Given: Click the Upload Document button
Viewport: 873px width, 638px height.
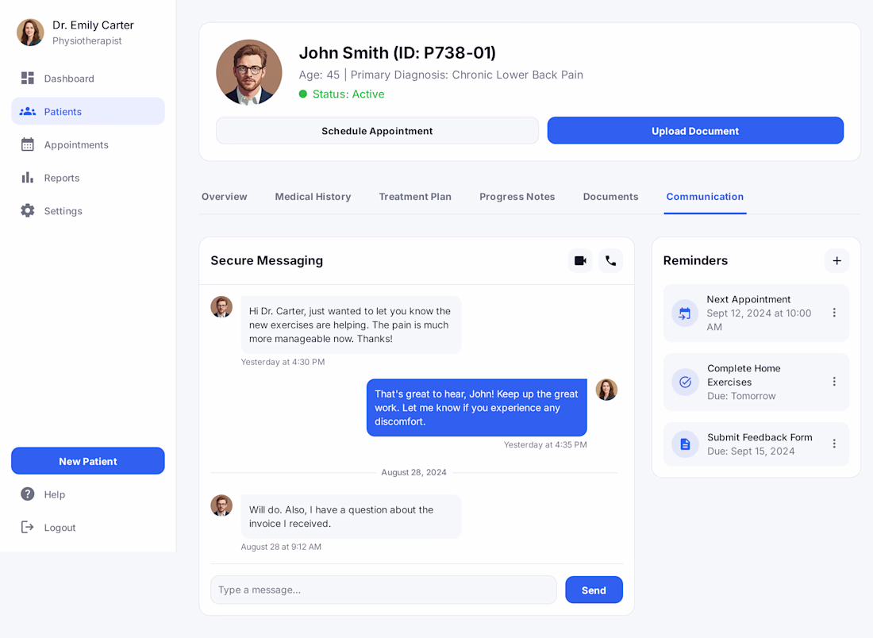Looking at the screenshot, I should (695, 131).
